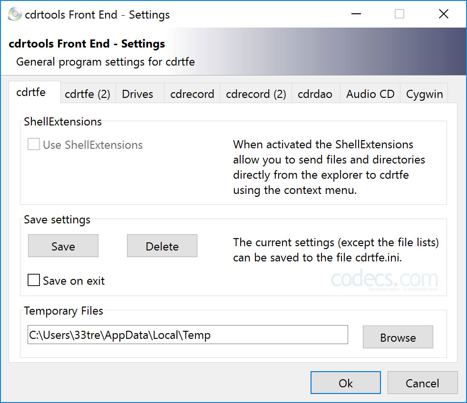
Task: Click the text about saving to cdrtfe.ini
Action: pos(336,250)
